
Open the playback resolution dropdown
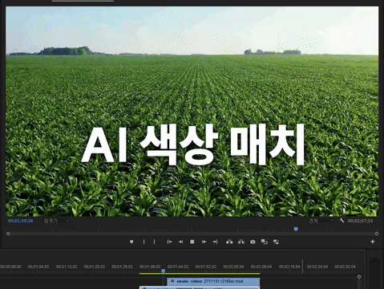coord(321,221)
